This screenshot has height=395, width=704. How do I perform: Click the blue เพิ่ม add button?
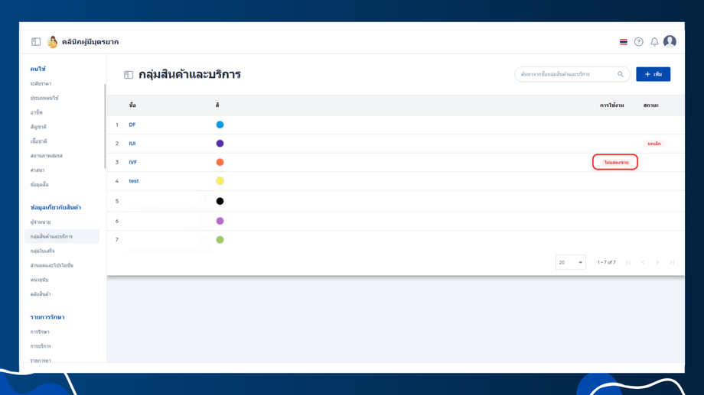coord(653,74)
